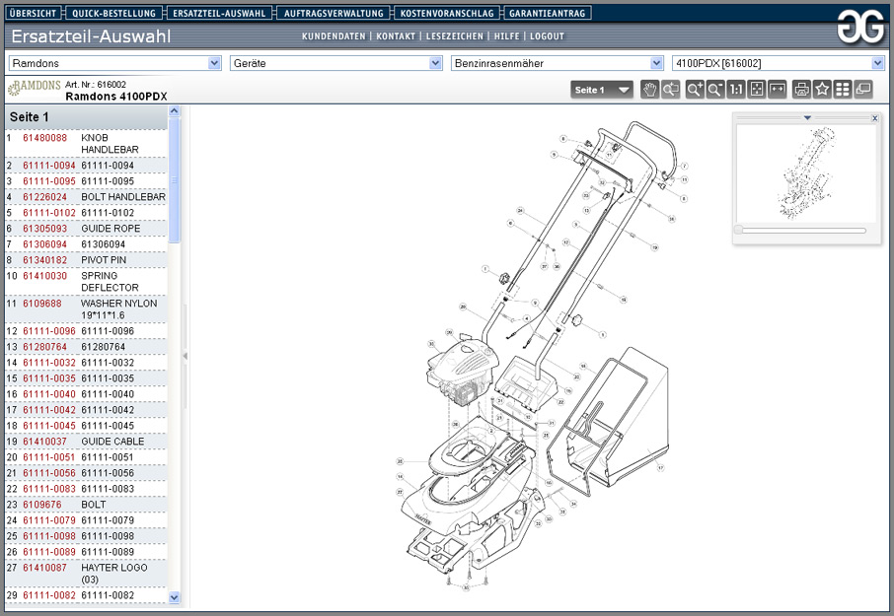
Task: Open part number 61111-0094
Action: 49,166
